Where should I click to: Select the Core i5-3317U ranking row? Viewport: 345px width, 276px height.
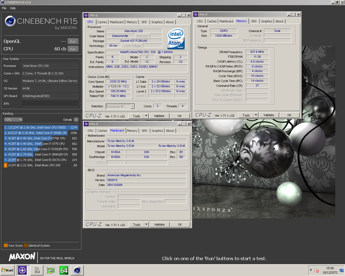pos(41,160)
